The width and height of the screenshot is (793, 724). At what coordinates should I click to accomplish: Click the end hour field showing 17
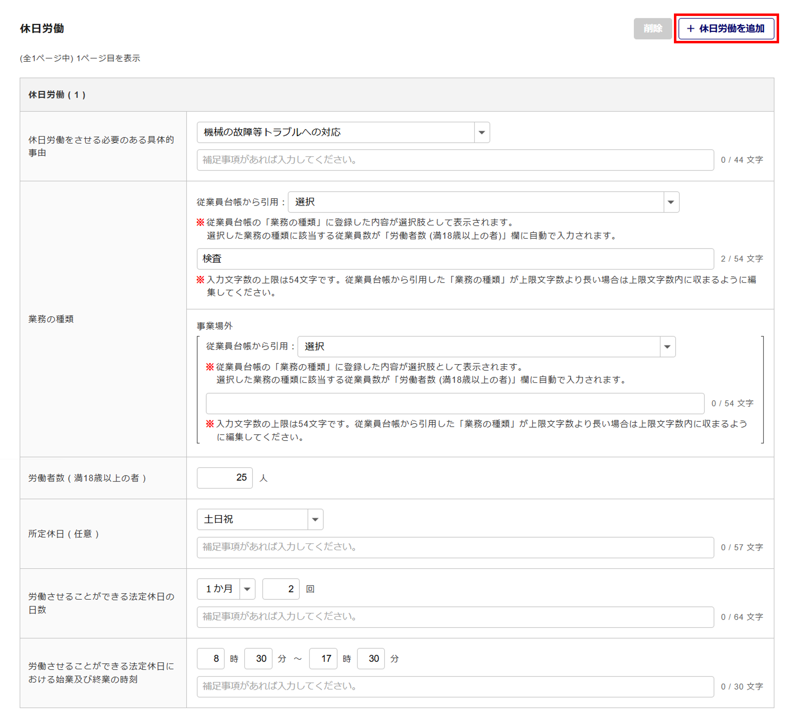point(323,659)
